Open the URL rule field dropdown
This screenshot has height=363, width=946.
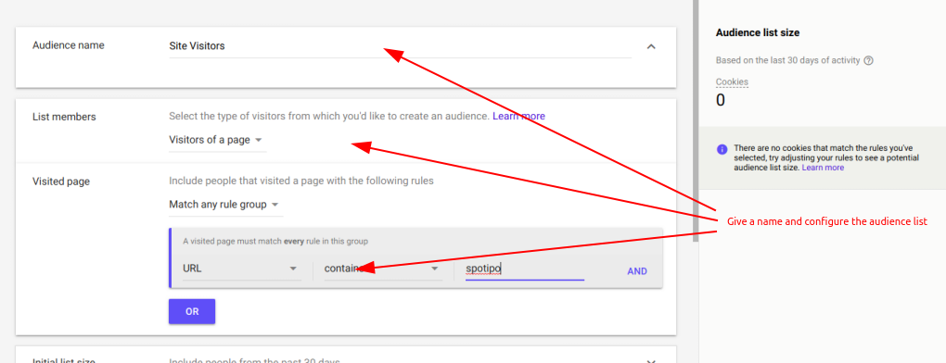[242, 269]
